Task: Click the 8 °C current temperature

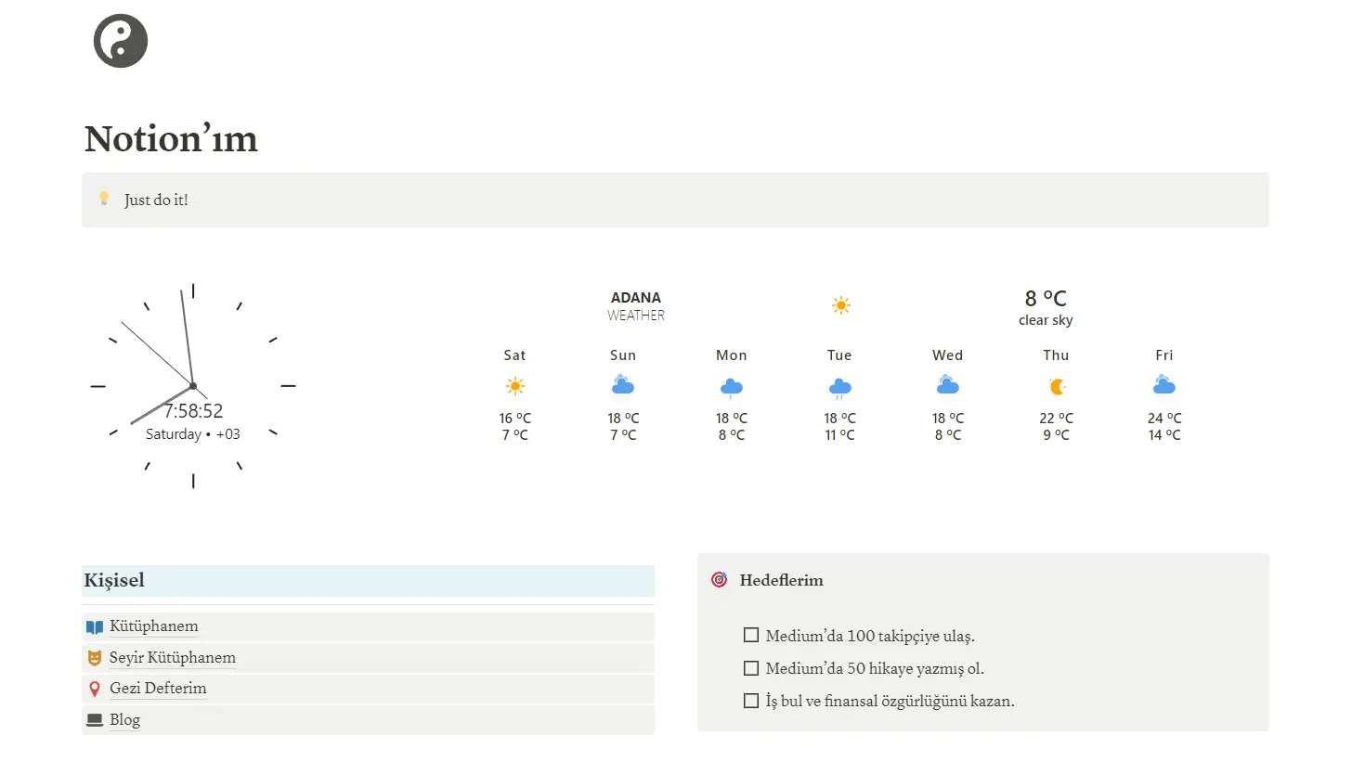Action: [x=1046, y=298]
